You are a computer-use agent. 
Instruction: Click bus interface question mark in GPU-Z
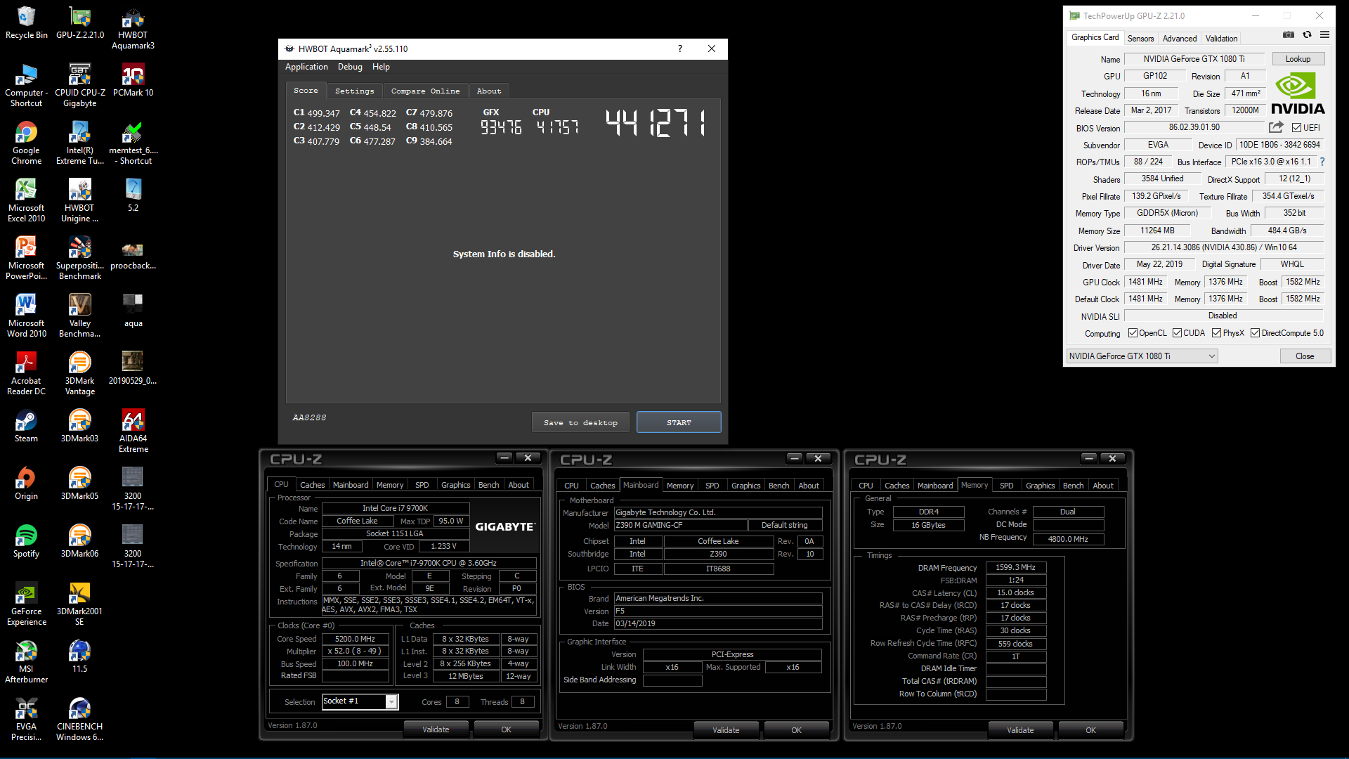(x=1322, y=162)
